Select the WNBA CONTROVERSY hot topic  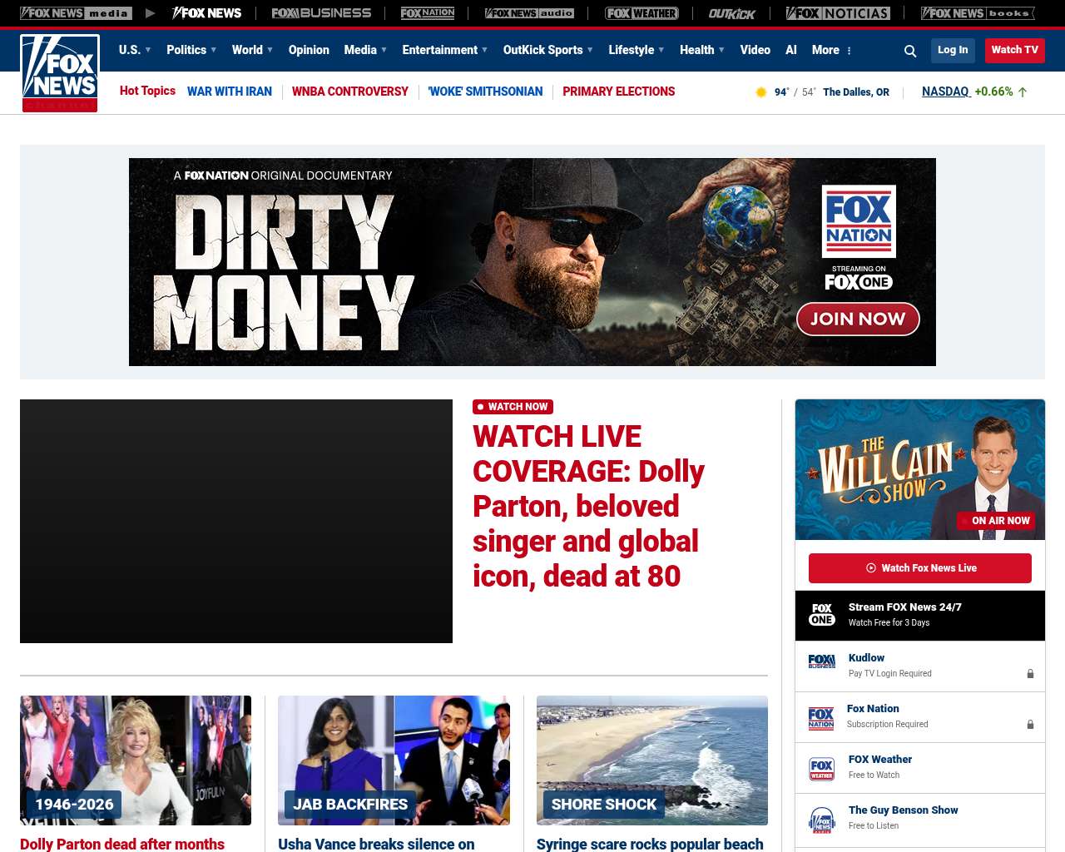click(350, 92)
